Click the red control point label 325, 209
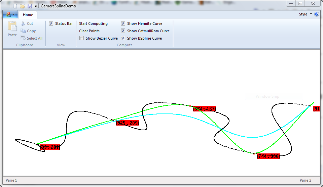The width and height of the screenshot is (323, 187). click(x=128, y=123)
